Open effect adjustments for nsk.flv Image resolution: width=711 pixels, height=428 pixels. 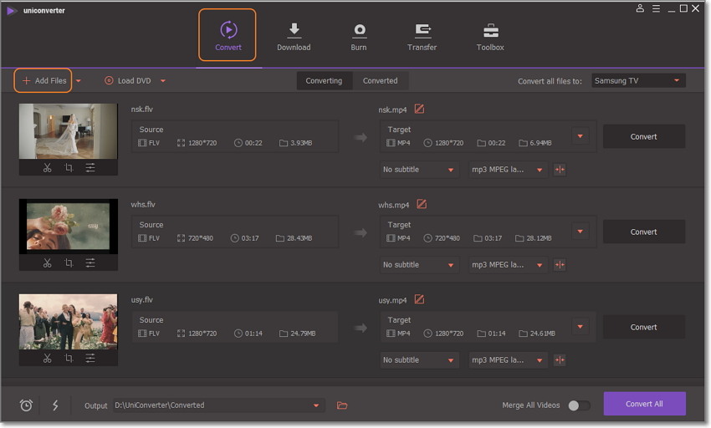(x=90, y=168)
